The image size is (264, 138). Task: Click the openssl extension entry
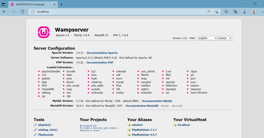pos(170,82)
